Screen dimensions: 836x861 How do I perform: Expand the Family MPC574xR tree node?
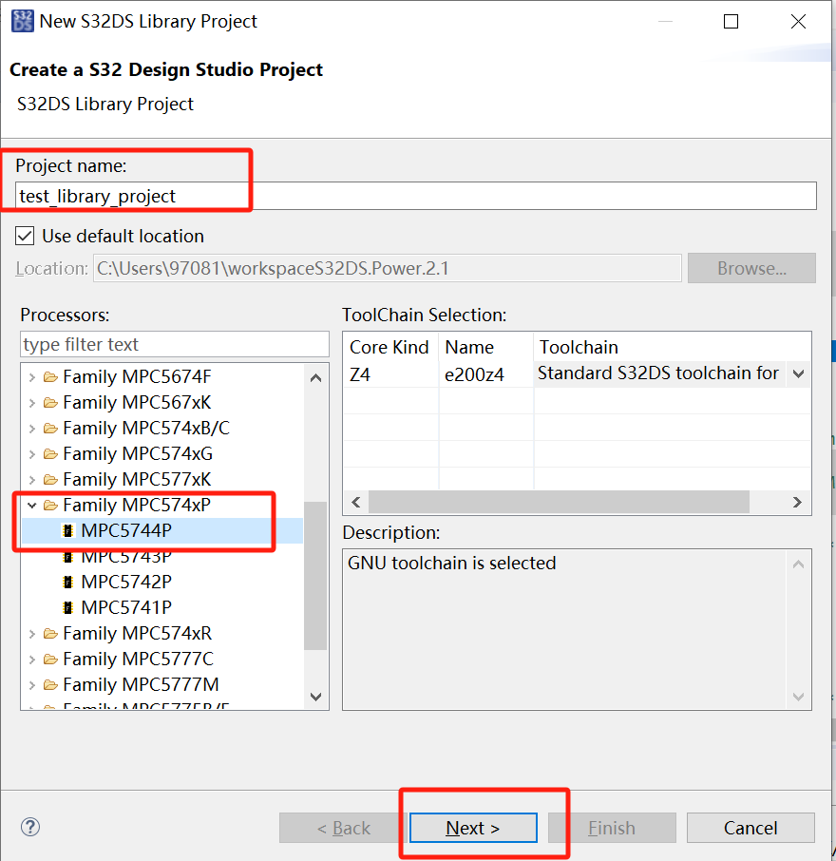coord(32,634)
